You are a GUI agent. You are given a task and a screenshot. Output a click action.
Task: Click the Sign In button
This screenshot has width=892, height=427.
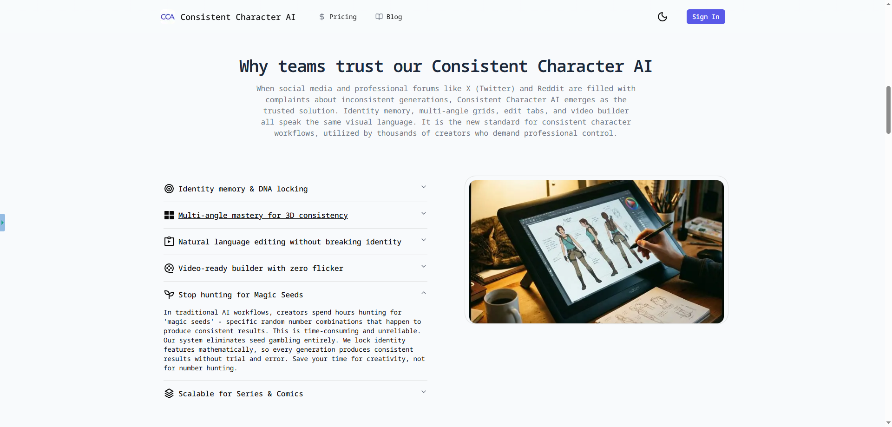coord(705,17)
